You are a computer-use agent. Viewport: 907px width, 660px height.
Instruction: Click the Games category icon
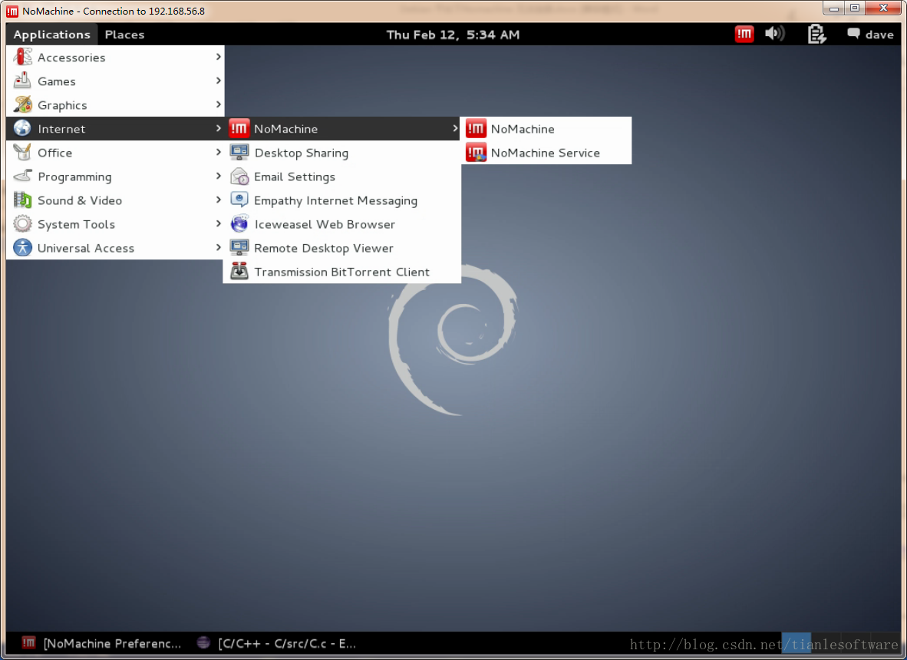(x=22, y=81)
